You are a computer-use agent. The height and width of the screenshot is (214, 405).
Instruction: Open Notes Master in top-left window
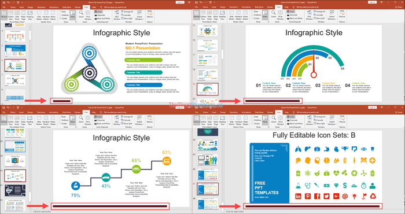point(53,16)
